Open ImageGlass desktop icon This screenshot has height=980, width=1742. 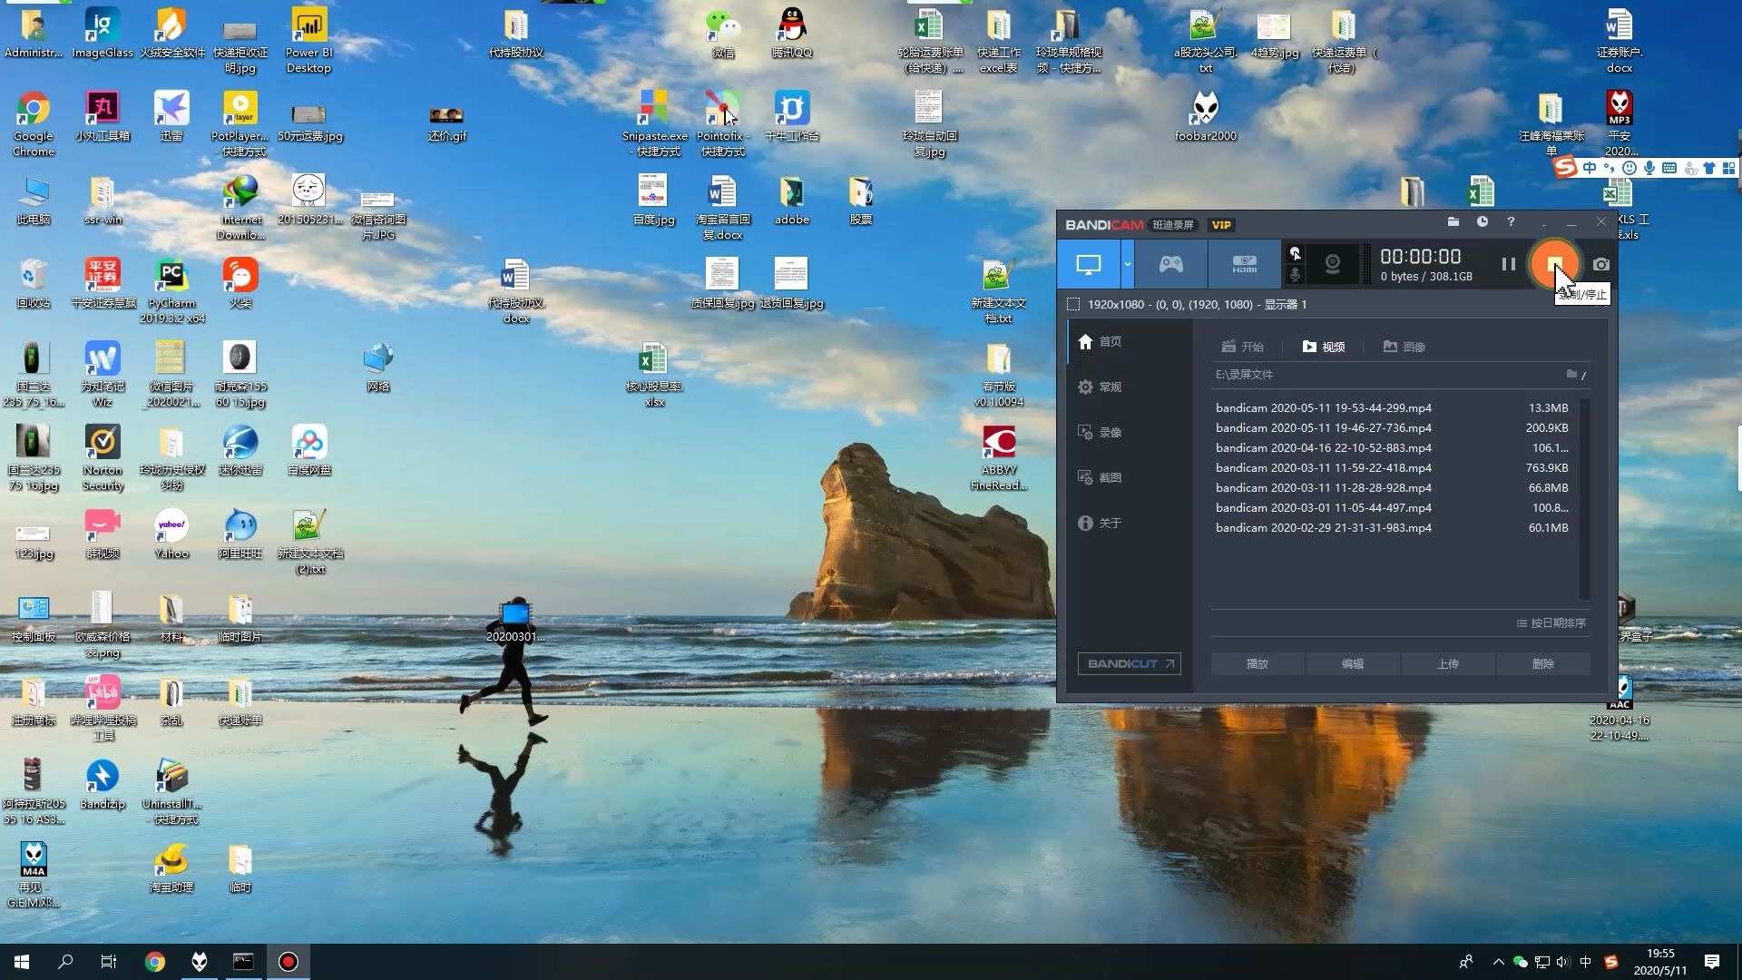(103, 34)
